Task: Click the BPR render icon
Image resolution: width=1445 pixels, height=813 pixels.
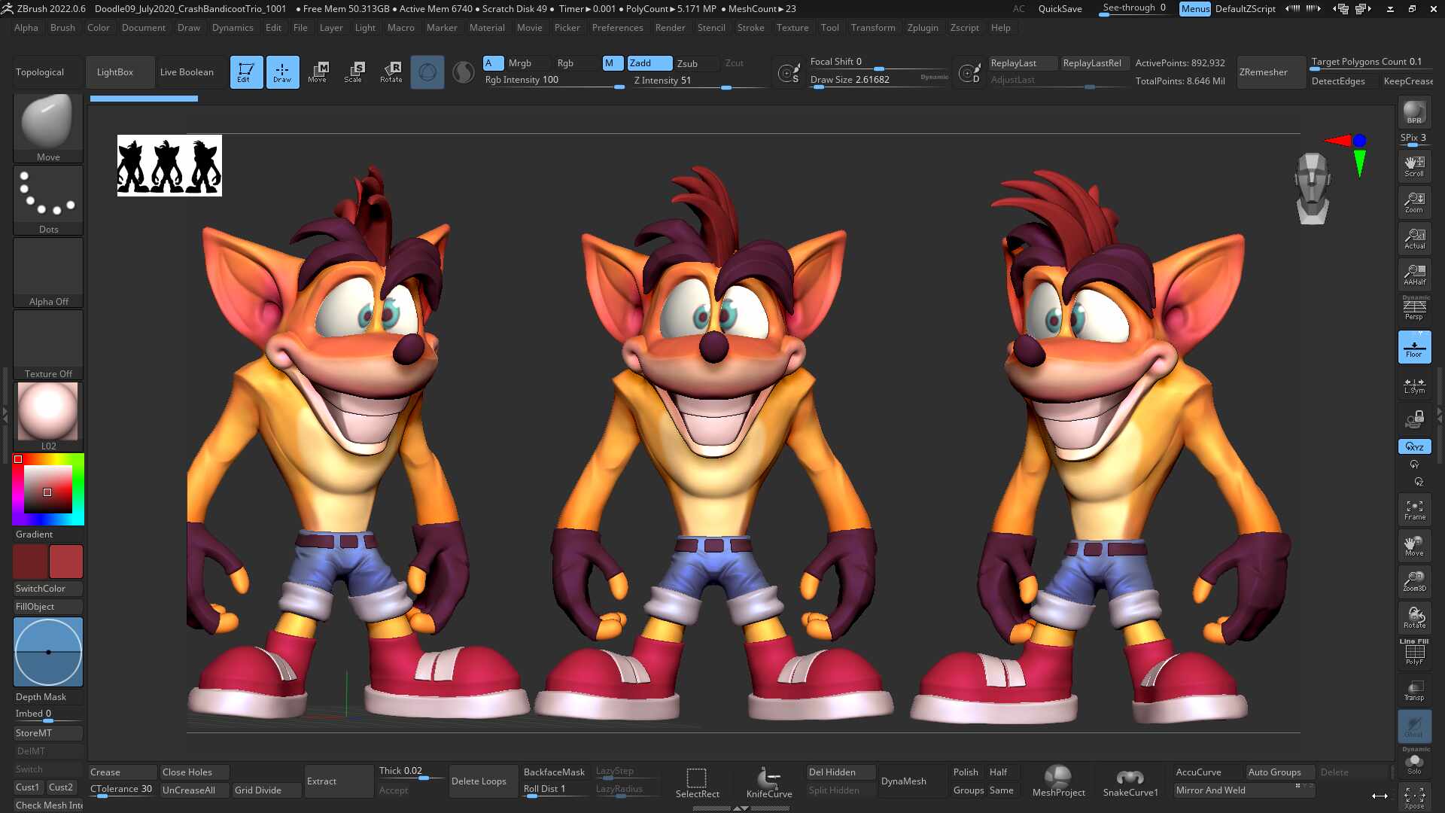Action: [1414, 112]
